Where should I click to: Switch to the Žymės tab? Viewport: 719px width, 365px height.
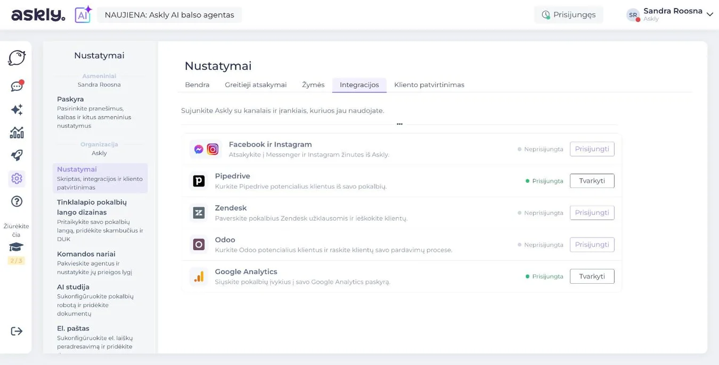pos(313,85)
